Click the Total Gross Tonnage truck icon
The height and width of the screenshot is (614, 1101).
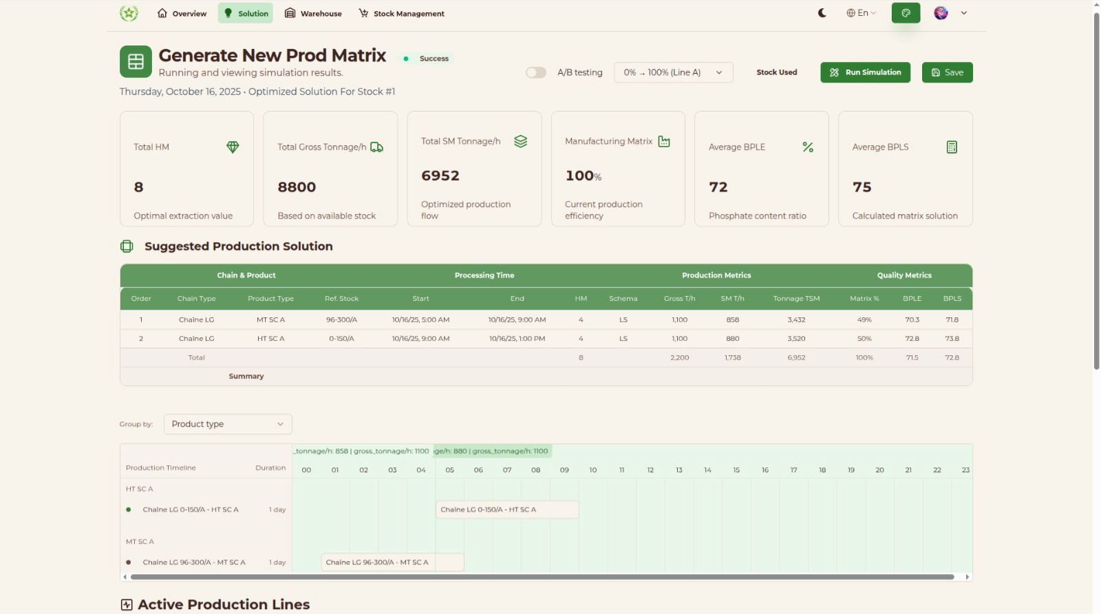(376, 147)
